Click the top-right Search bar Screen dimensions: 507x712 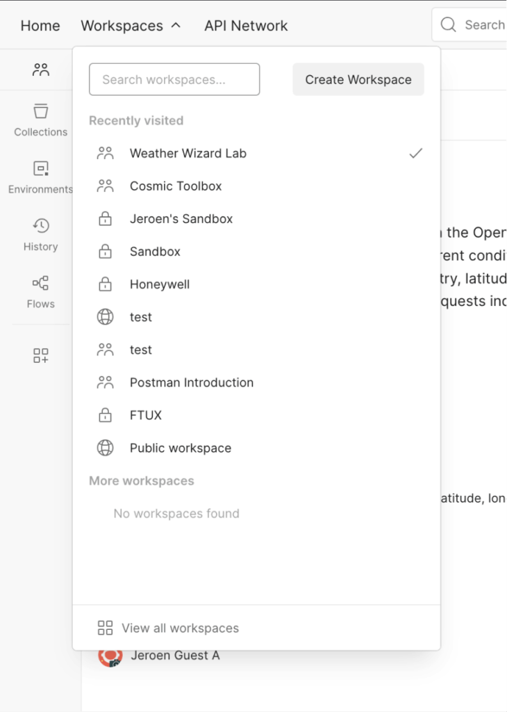(x=474, y=25)
